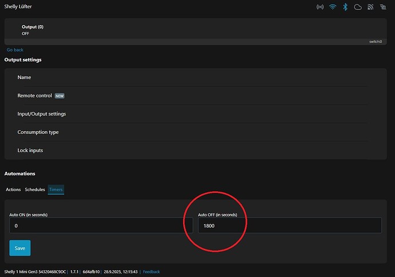The width and height of the screenshot is (395, 277).
Task: Select the Timers tab
Action: coord(56,189)
